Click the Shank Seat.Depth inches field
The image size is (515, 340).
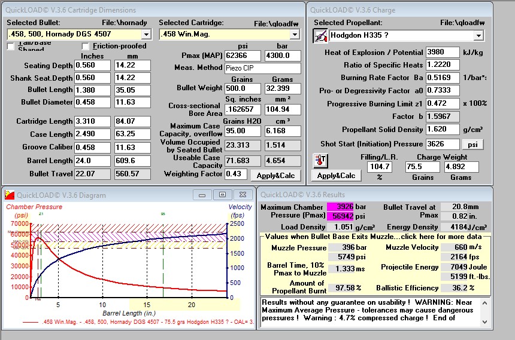92,78
